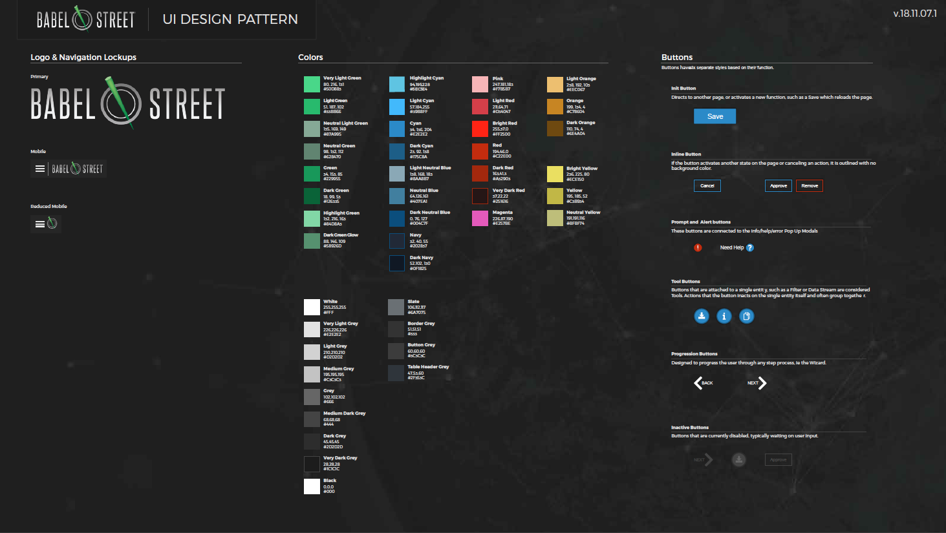Image resolution: width=946 pixels, height=533 pixels.
Task: Click the inactive greyed Approve button
Action: pyautogui.click(x=779, y=460)
